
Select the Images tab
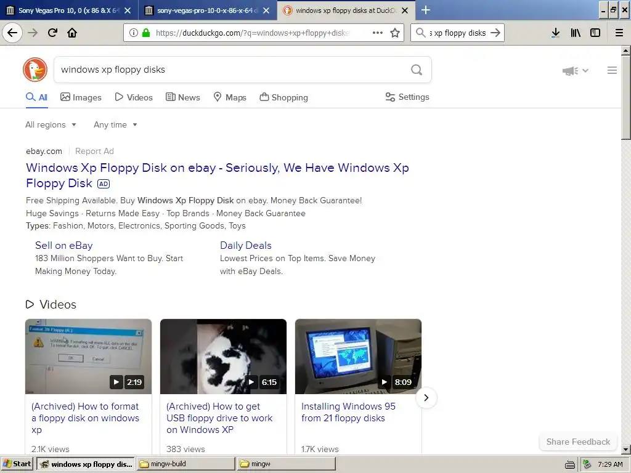(x=81, y=97)
